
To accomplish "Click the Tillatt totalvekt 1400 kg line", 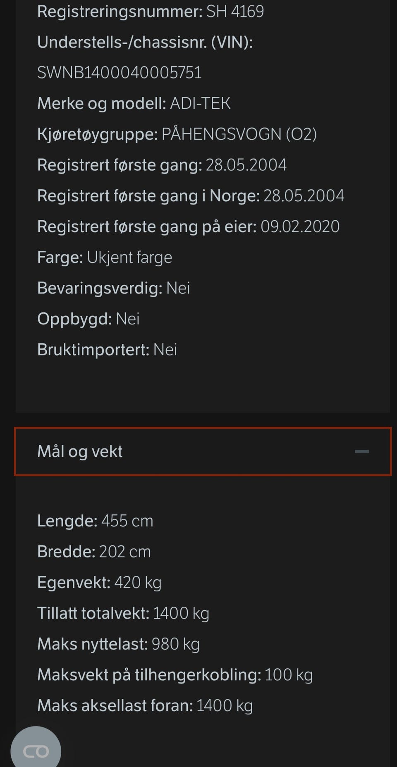I will [123, 613].
